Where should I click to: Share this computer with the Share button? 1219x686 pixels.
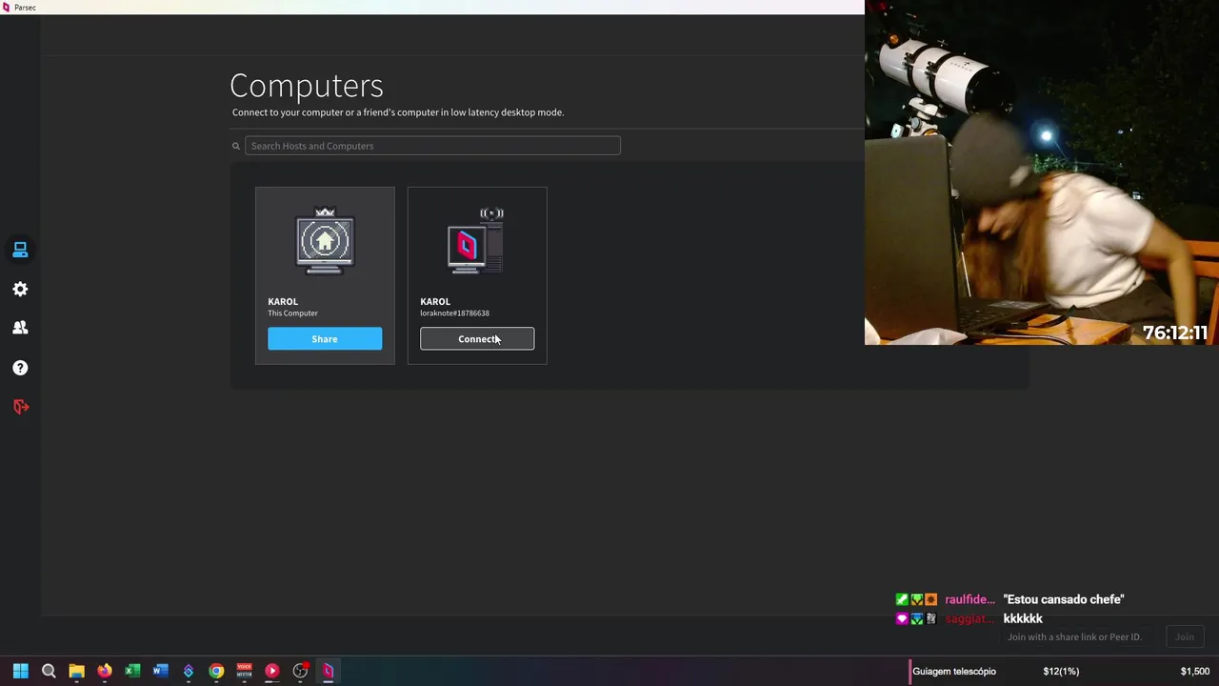coord(325,339)
